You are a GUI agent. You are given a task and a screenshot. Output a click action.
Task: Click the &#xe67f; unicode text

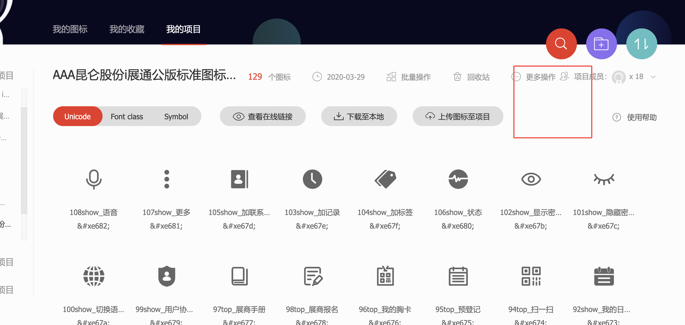click(x=385, y=226)
